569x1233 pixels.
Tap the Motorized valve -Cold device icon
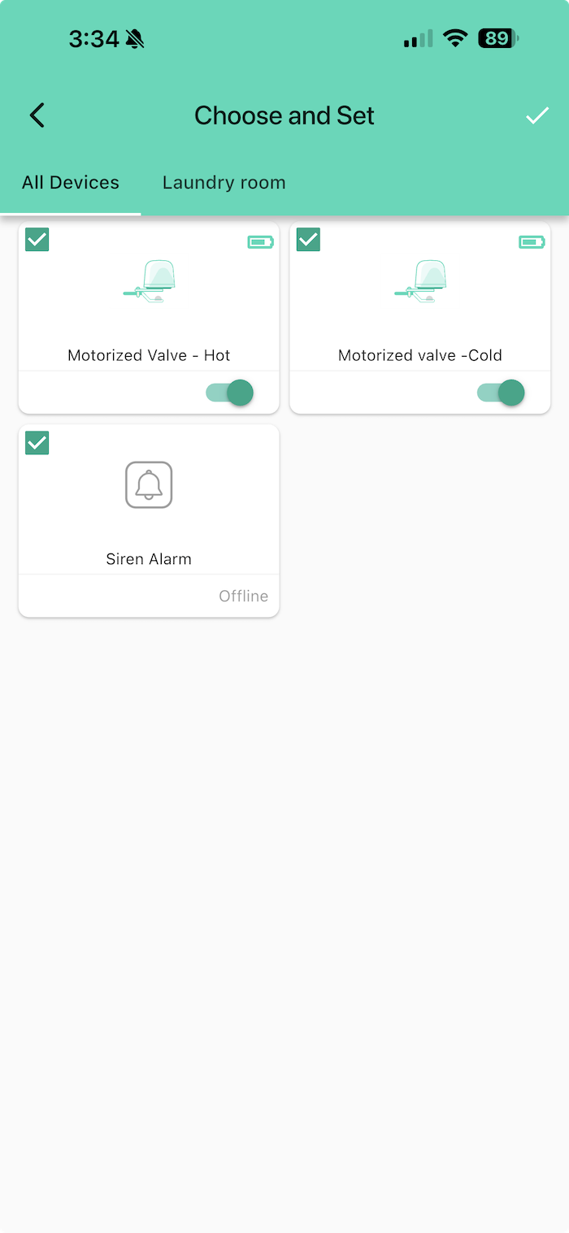[421, 282]
